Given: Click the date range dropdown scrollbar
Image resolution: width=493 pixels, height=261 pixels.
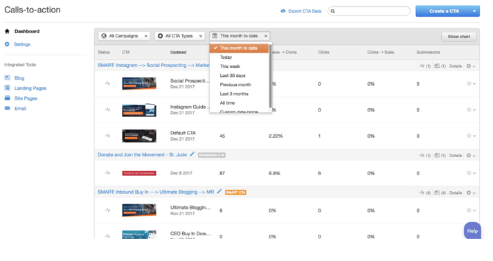Looking at the screenshot, I should coord(270,76).
